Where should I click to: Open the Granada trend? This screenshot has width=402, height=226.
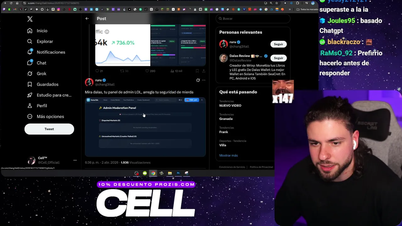(x=226, y=119)
